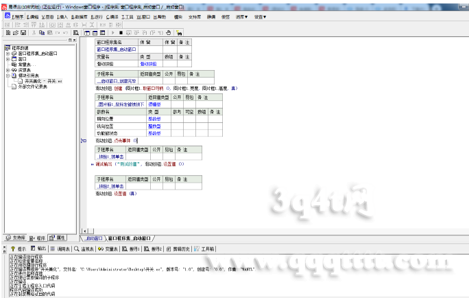Open the 监视表 tab in the bottom panel
This screenshot has width=469, height=298.
(84, 249)
